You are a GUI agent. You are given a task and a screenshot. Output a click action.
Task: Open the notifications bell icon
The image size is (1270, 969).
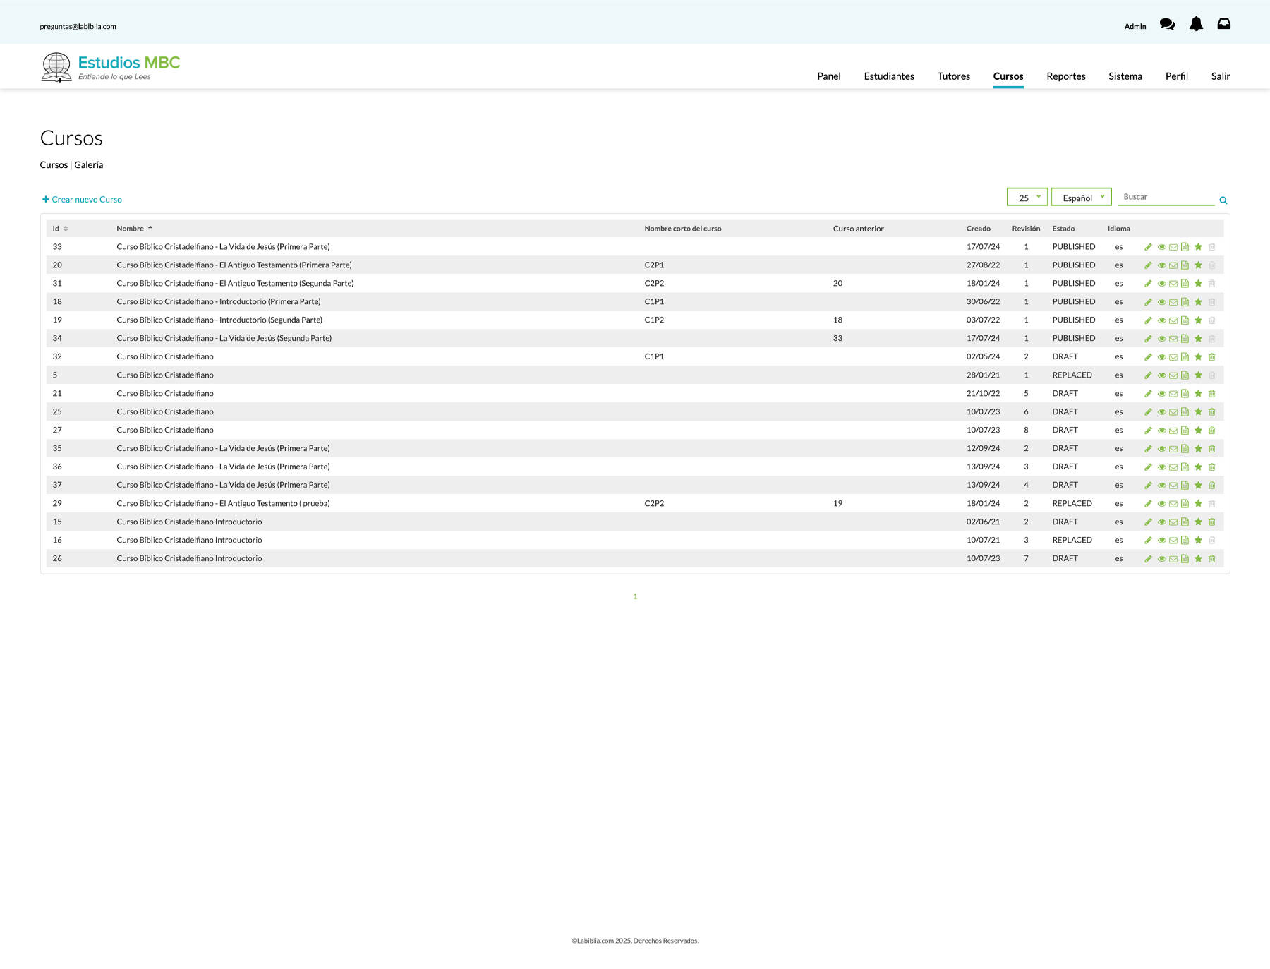(x=1196, y=25)
